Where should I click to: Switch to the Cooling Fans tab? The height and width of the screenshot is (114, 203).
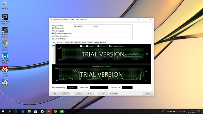tap(68, 42)
